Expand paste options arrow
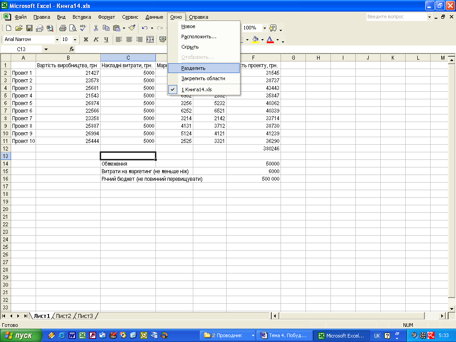The width and height of the screenshot is (456, 342). (124, 28)
